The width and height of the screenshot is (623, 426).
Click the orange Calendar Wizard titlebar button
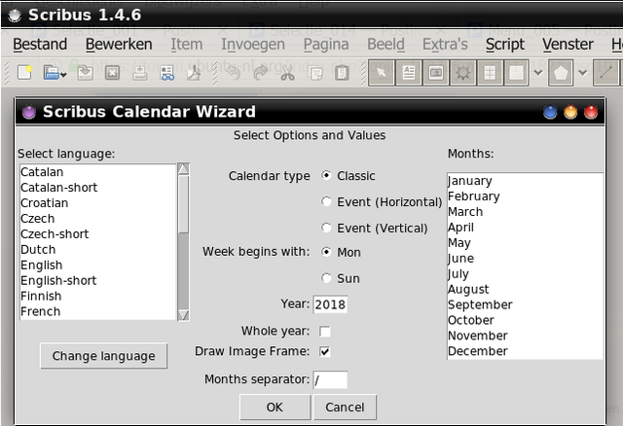pos(570,112)
